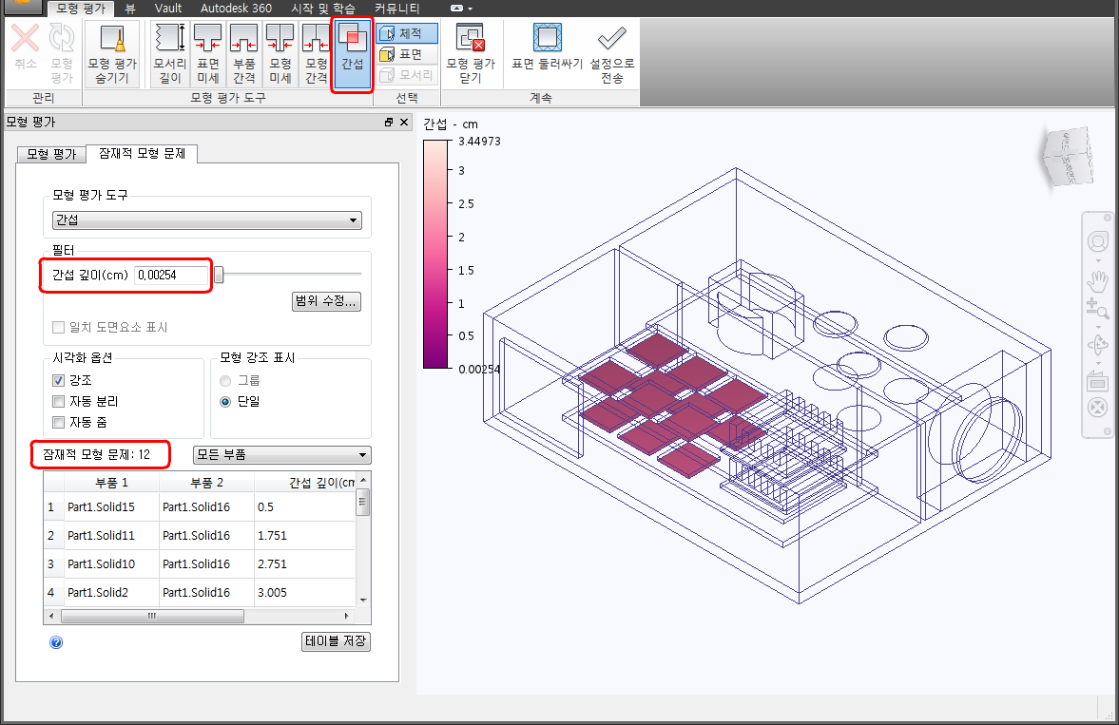Image resolution: width=1119 pixels, height=725 pixels.
Task: Select row Part1.Solid2 in table
Action: pyautogui.click(x=199, y=593)
